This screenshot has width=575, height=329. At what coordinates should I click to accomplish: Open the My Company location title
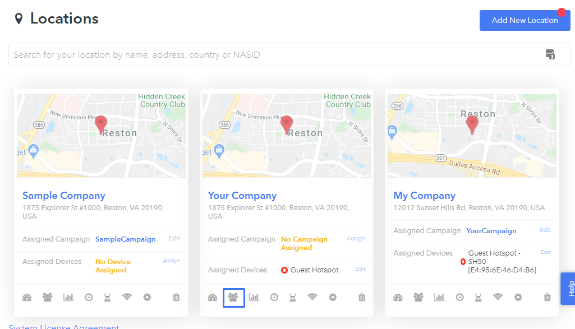pyautogui.click(x=424, y=196)
